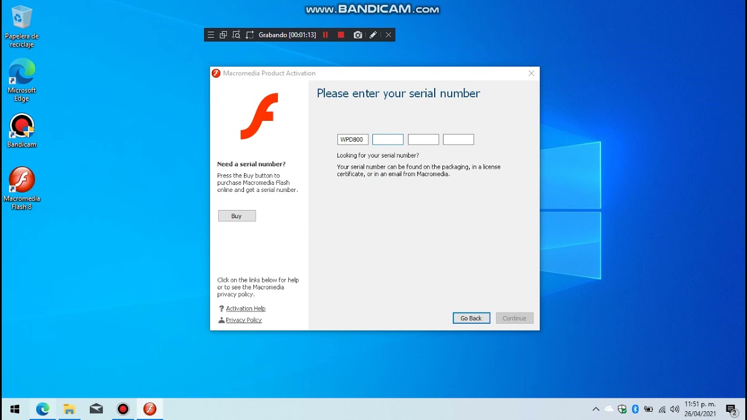
Task: Open the Mail app from the taskbar
Action: pyautogui.click(x=96, y=409)
